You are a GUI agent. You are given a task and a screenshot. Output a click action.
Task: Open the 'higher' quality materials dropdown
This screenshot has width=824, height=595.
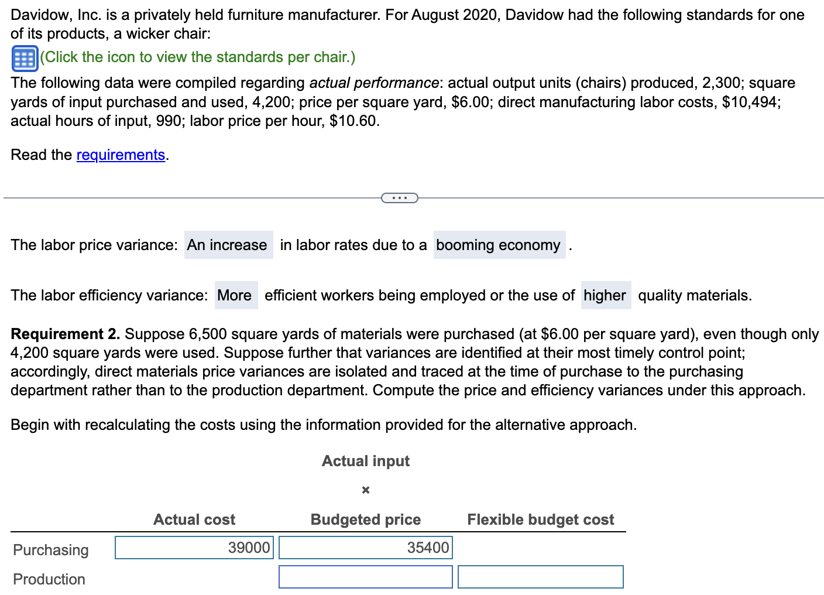605,295
